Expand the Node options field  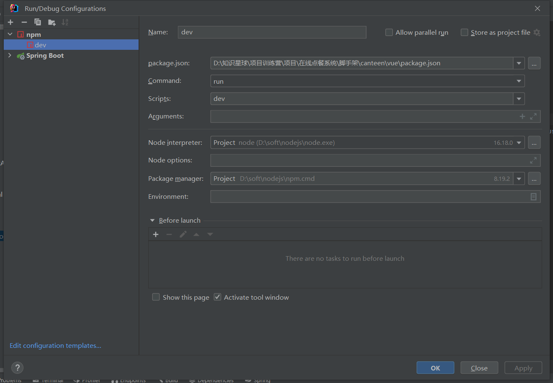(x=533, y=160)
